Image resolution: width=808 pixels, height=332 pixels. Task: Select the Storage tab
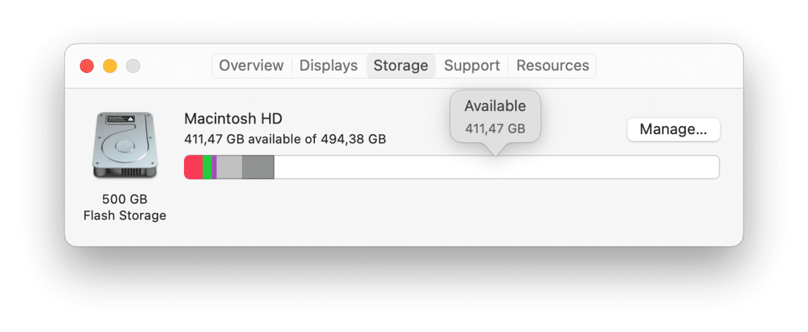click(x=401, y=66)
